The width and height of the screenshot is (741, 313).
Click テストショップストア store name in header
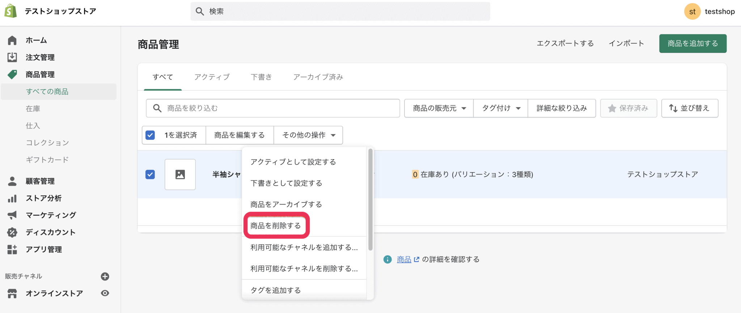point(60,11)
